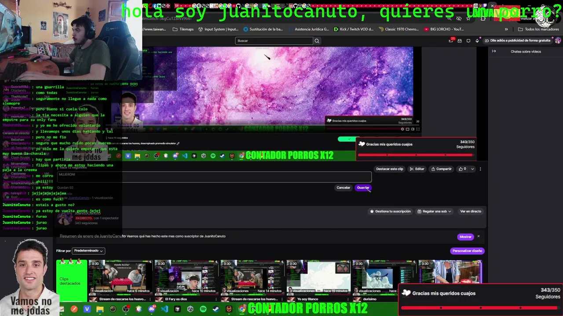
Task: Click the Bits diamond icon in the Twitch header
Action: 477,41
